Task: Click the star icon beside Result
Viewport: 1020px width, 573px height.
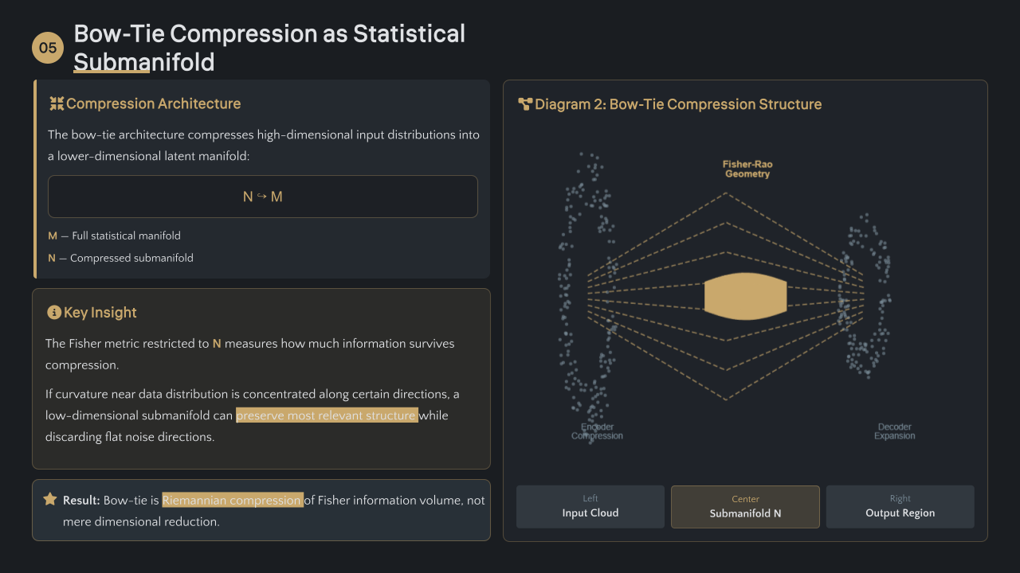Action: pos(50,499)
